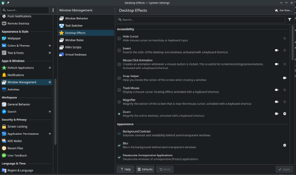296x175 pixels.
Task: Pin the window using titlebar pin icon
Action: [x=8, y=3]
